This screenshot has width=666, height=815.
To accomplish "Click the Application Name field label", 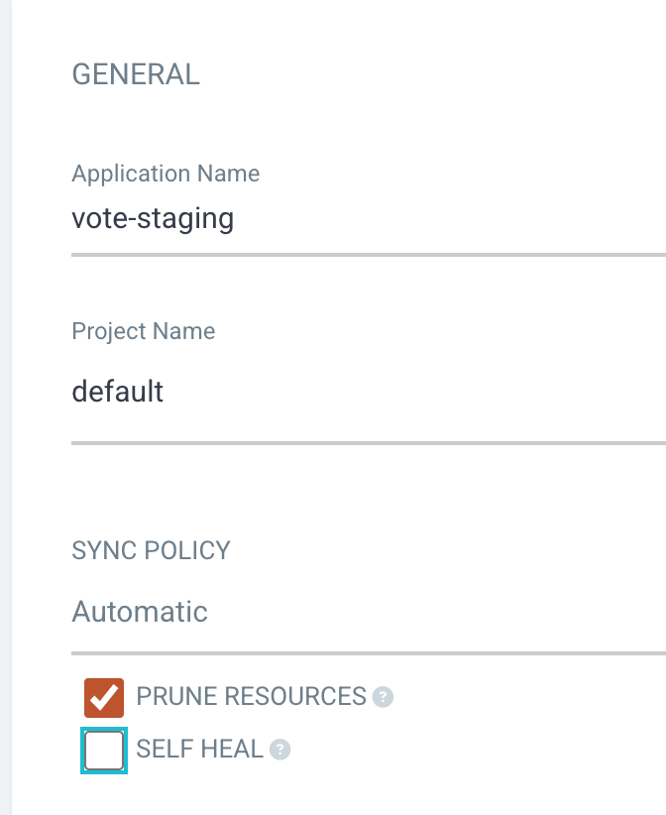I will coord(166,174).
